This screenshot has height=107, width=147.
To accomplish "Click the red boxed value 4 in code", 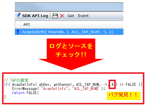I will 112,84.
